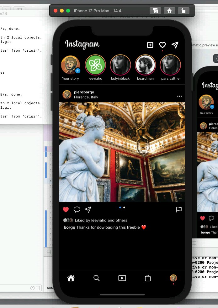Viewport: 218px width, 308px height.
Task: Open Search tab magnifier in bottom bar
Action: pyautogui.click(x=97, y=278)
